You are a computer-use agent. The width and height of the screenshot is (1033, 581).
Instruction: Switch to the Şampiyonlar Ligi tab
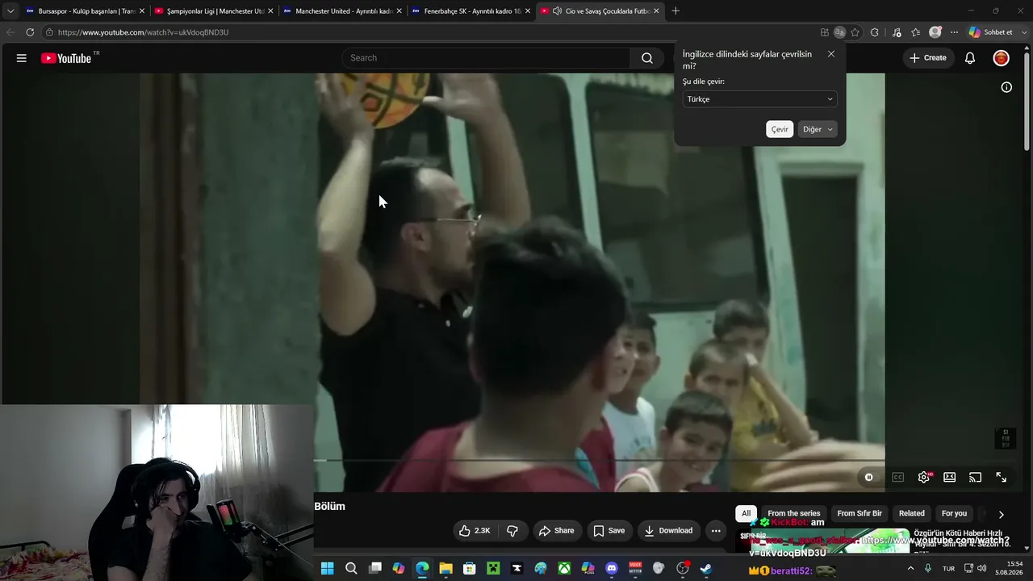pyautogui.click(x=213, y=11)
